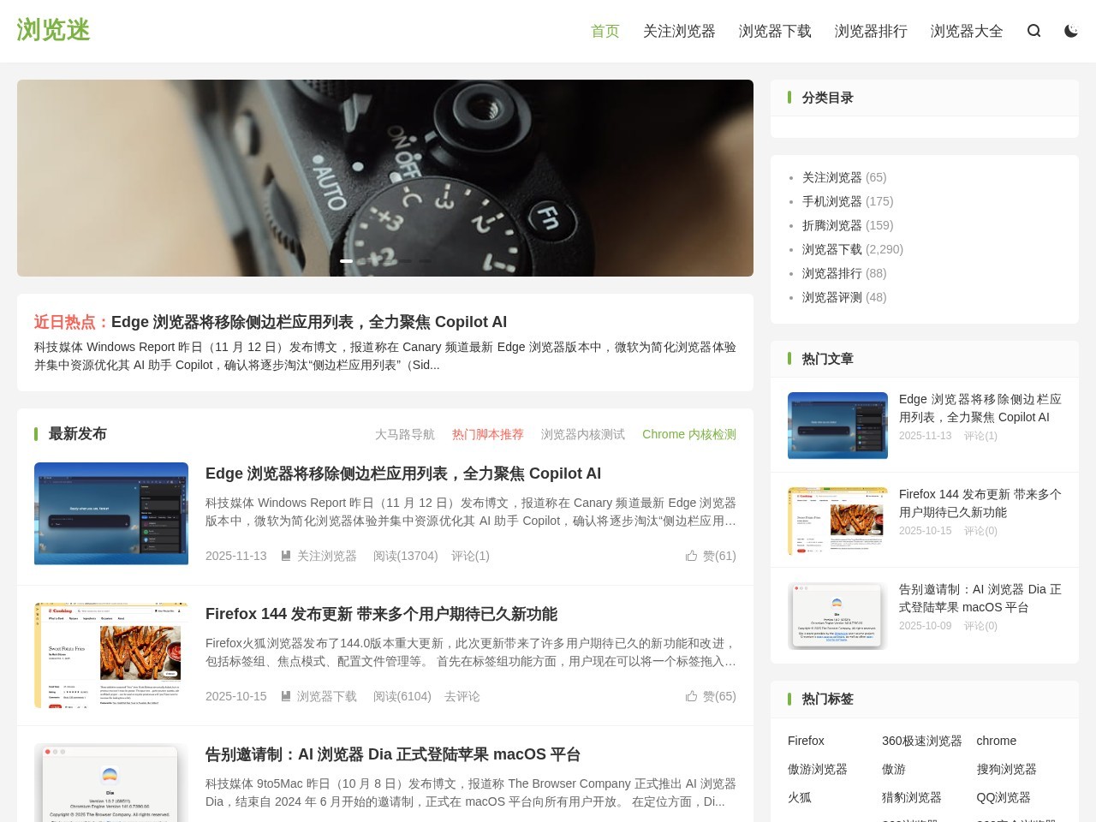The image size is (1096, 822).
Task: Open Dia article title in 热门文章
Action: (980, 599)
